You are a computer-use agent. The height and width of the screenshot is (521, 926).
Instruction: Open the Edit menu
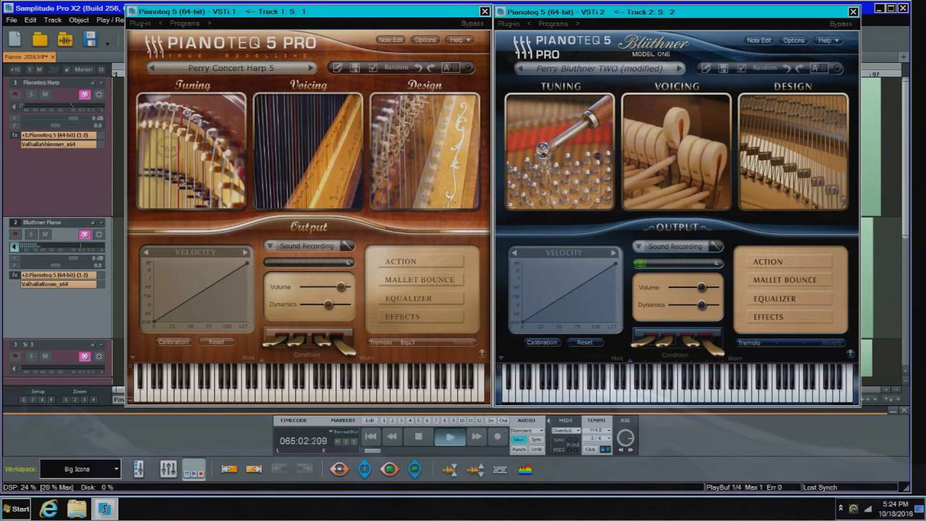click(30, 20)
